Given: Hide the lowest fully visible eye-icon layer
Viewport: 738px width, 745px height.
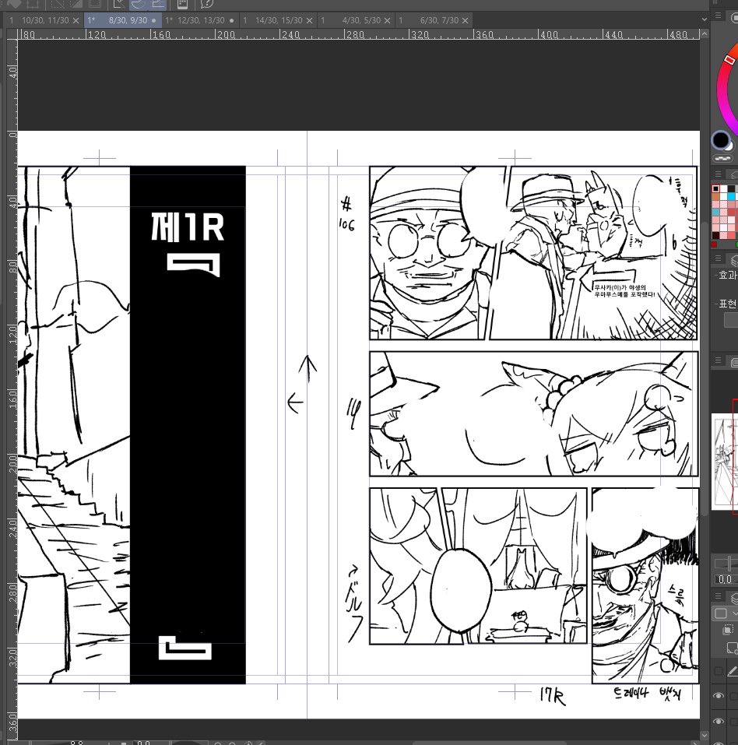Looking at the screenshot, I should pos(718,721).
